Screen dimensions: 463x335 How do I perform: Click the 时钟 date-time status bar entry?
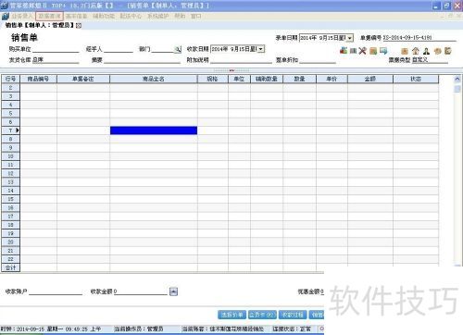click(x=51, y=329)
